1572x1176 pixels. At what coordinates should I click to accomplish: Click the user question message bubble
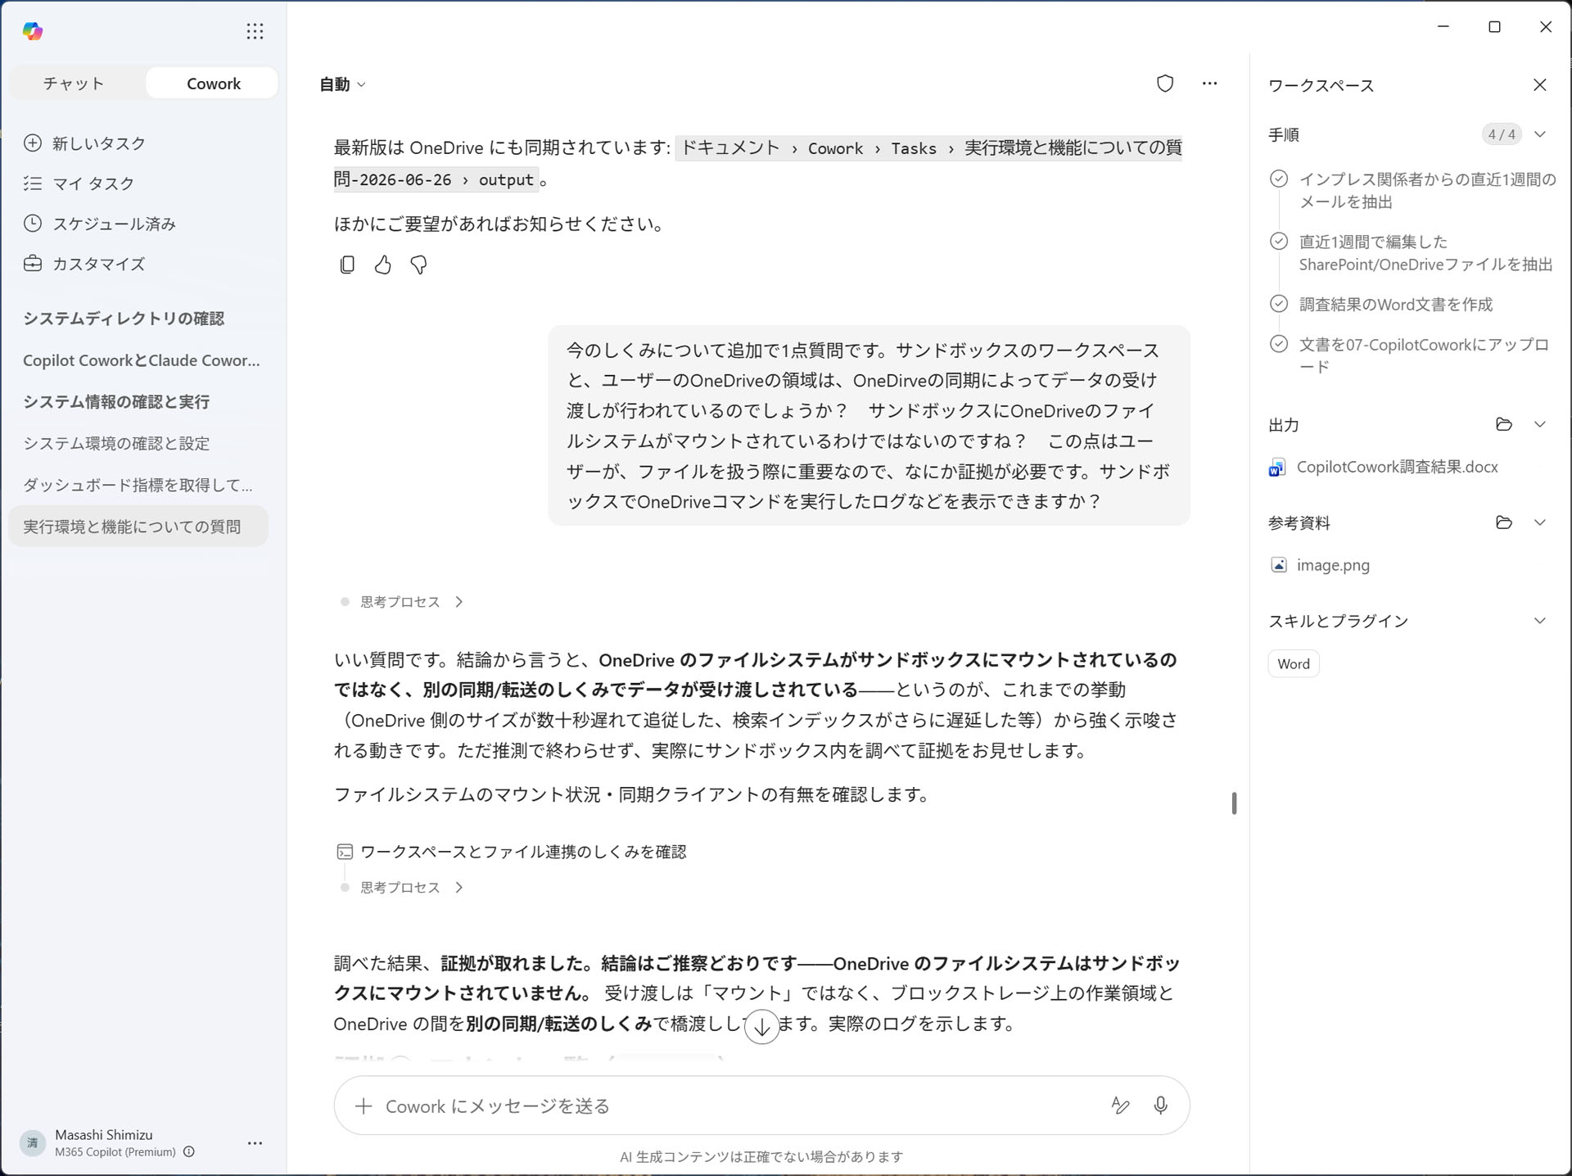click(868, 426)
